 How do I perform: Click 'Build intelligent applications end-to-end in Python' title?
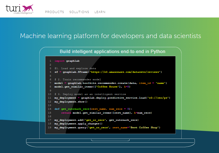(113, 52)
